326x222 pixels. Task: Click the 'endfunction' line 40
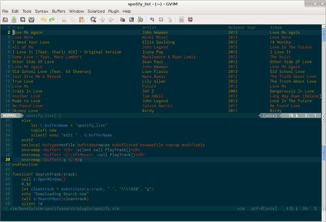(x=25, y=164)
